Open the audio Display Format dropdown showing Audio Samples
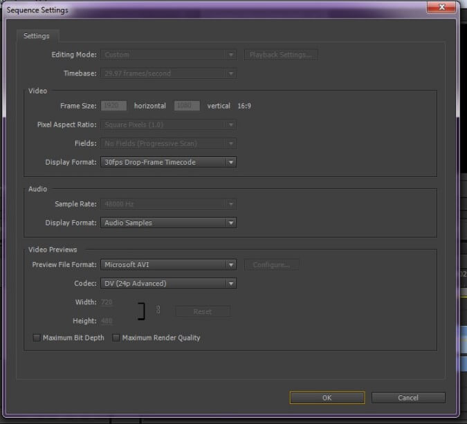467x424 pixels. tap(169, 223)
